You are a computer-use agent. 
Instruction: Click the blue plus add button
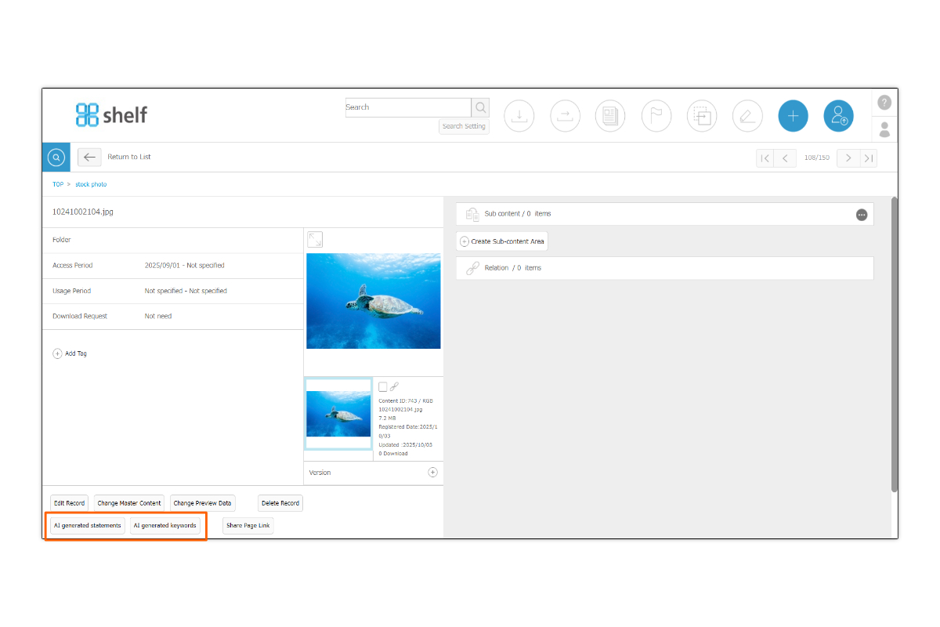click(793, 116)
